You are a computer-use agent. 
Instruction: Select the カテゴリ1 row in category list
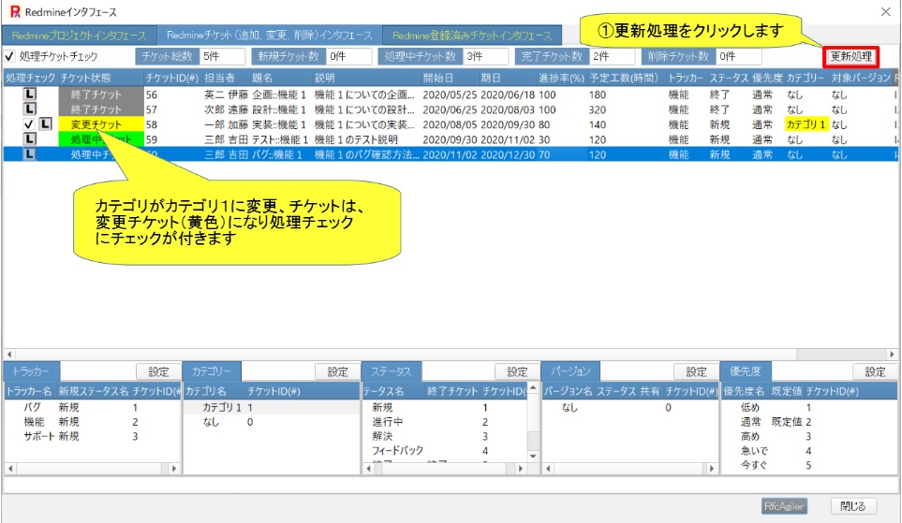[x=272, y=408]
